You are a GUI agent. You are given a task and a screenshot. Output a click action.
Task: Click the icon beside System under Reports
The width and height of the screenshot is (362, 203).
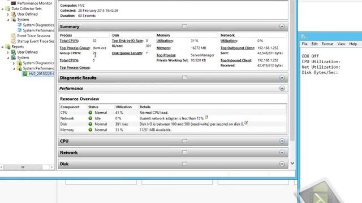point(14,58)
